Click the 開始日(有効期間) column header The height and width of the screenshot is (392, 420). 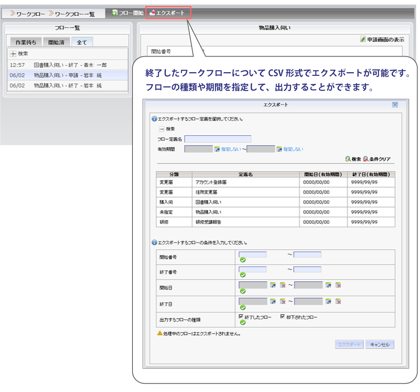323,174
